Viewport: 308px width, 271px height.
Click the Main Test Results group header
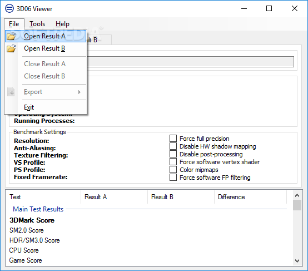pyautogui.click(x=38, y=209)
